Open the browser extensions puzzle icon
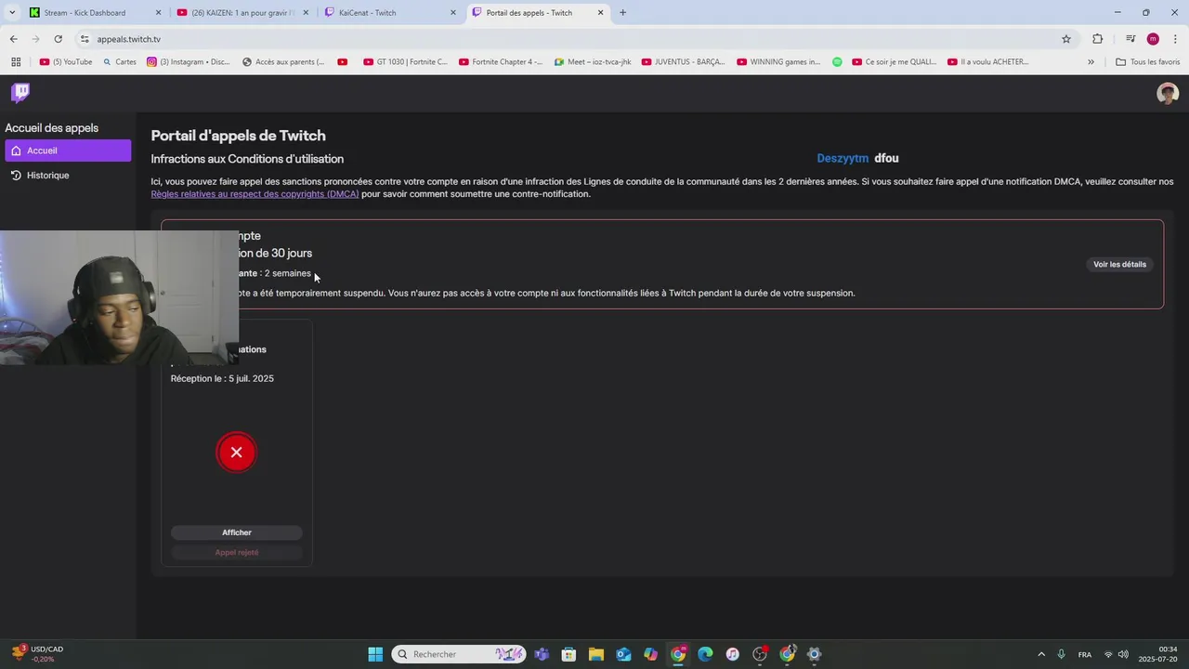 (1098, 39)
